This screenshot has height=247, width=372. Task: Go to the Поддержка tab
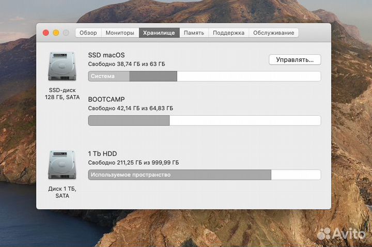point(228,33)
